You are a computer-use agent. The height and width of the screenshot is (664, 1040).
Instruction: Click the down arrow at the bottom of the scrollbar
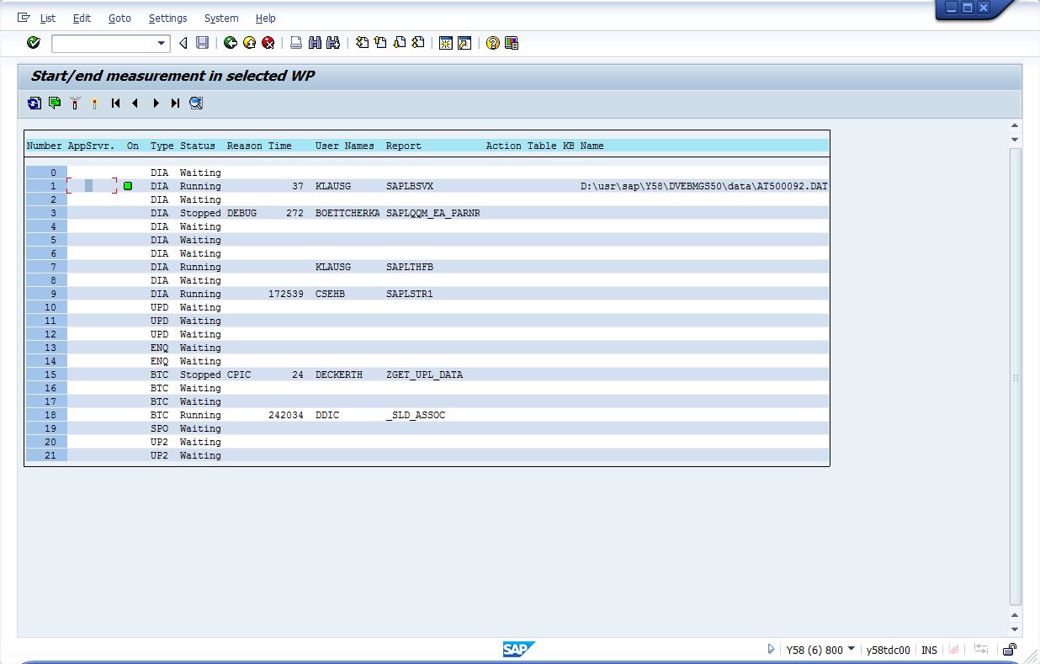1015,629
